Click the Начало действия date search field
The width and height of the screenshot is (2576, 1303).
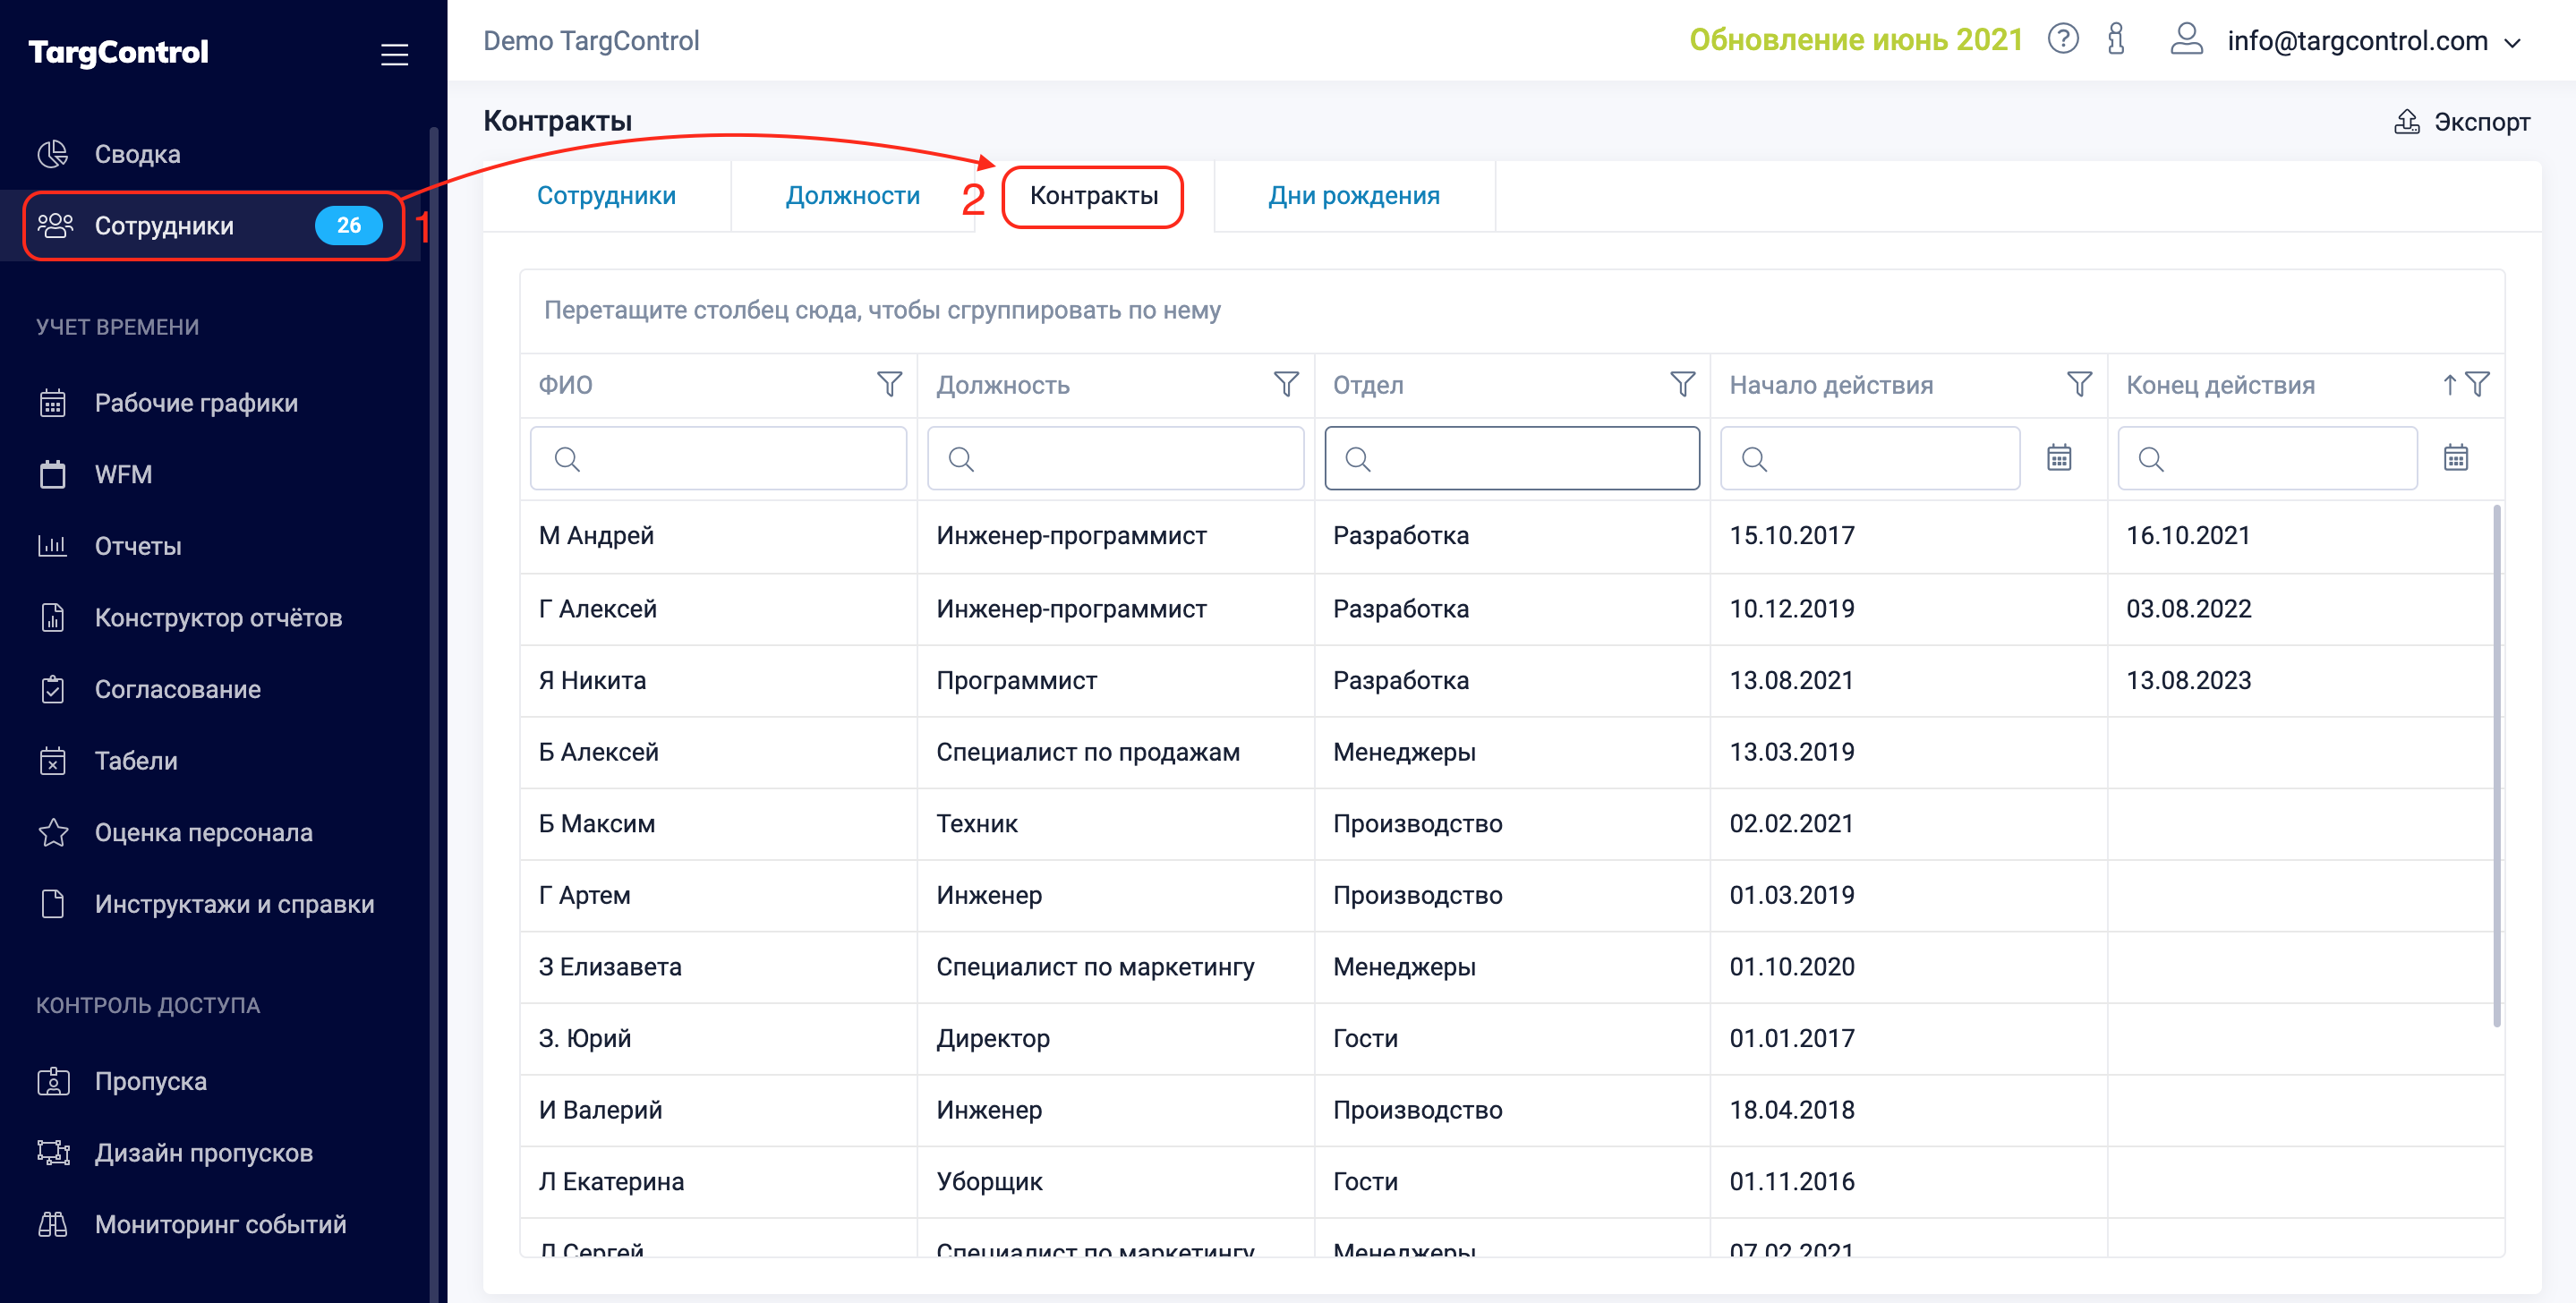1870,458
